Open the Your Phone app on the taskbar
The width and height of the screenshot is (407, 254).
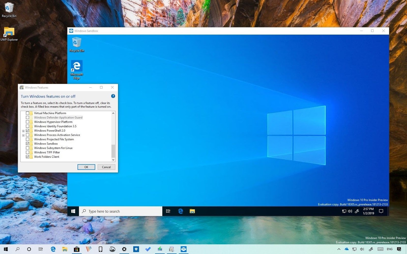tap(100, 249)
